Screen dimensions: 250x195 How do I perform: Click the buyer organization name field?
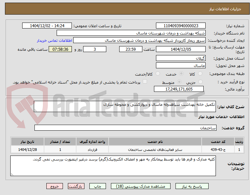131,33
